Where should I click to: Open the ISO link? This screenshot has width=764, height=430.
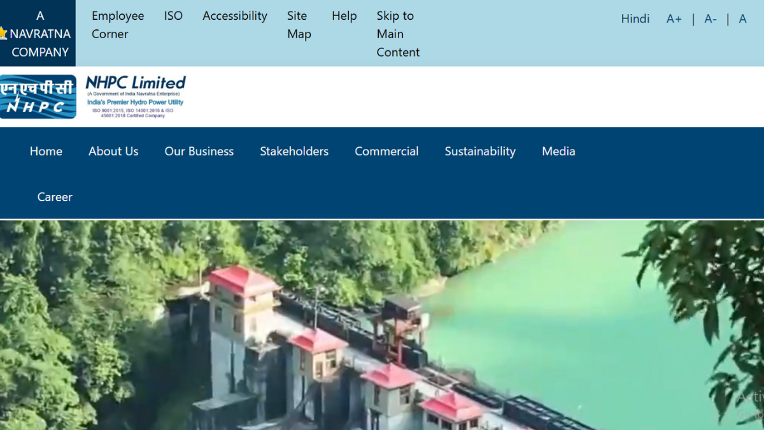coord(173,16)
